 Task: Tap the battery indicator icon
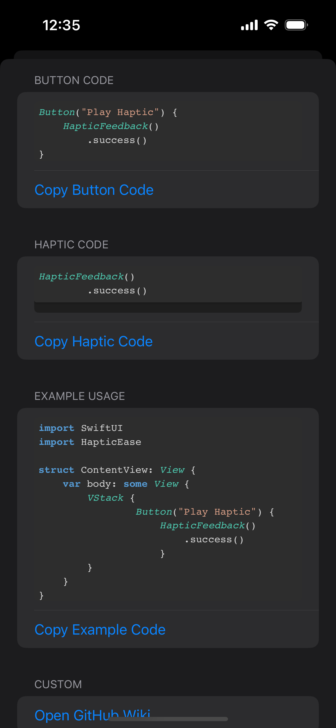point(296,25)
